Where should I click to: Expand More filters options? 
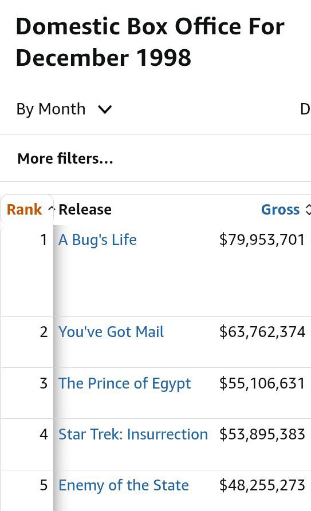click(65, 159)
